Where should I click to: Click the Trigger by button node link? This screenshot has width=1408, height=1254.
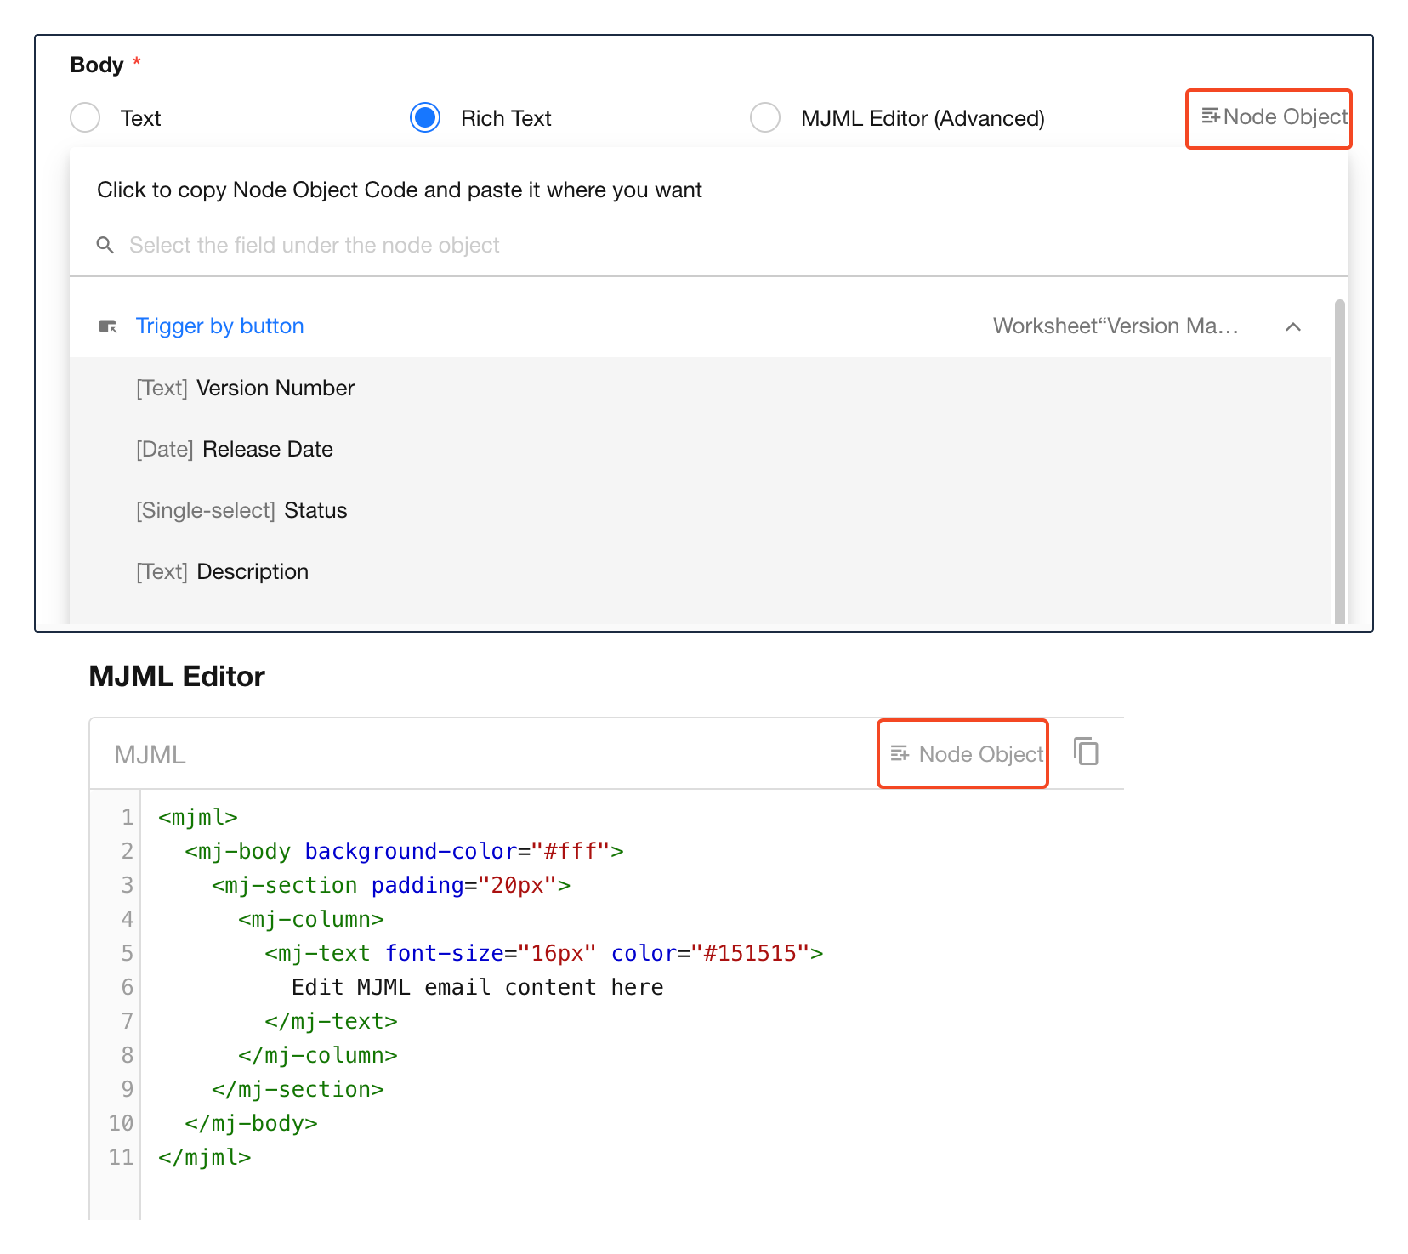coord(220,326)
